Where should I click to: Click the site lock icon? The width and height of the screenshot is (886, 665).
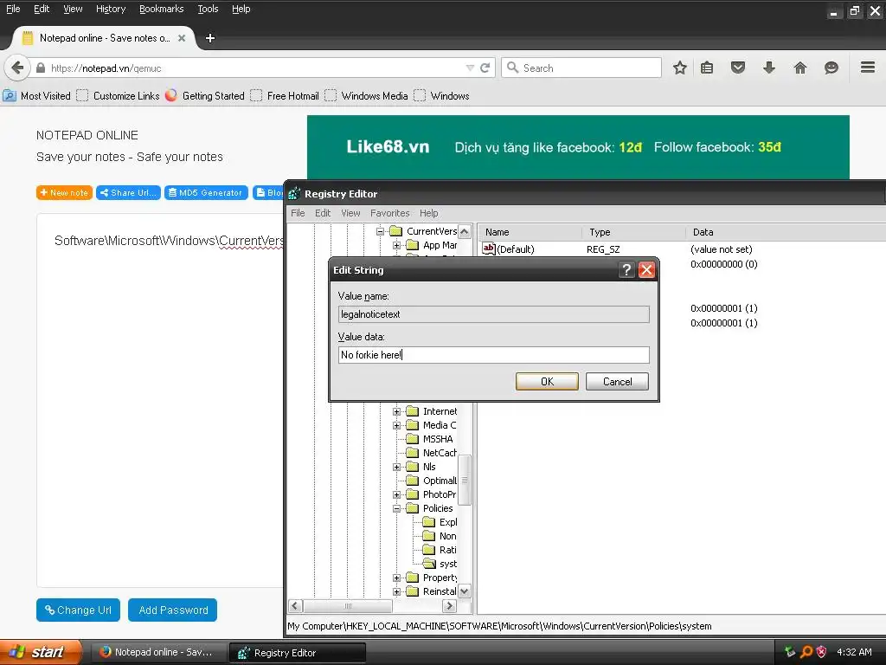41,68
